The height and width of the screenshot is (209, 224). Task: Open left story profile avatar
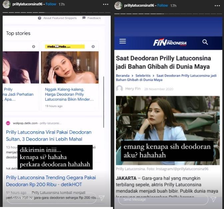coord(7,4)
